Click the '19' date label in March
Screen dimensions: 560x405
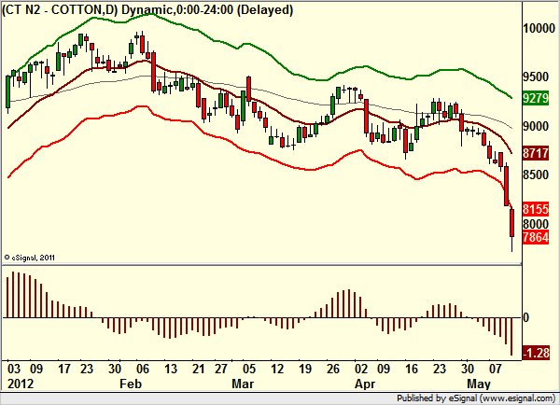305,369
